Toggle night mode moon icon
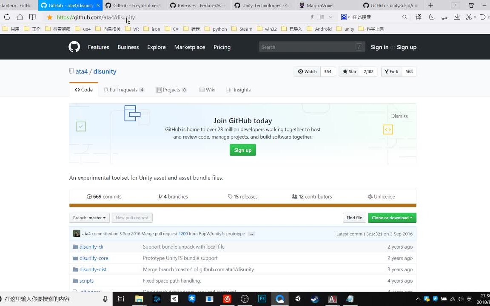Viewport: 490px width, 306px height. 432,17
